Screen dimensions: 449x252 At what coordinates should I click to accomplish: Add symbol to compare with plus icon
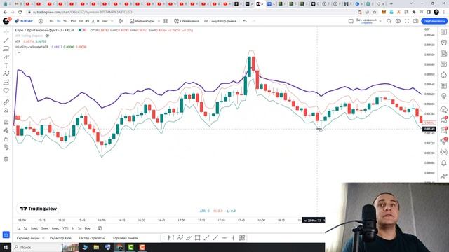(x=41, y=21)
